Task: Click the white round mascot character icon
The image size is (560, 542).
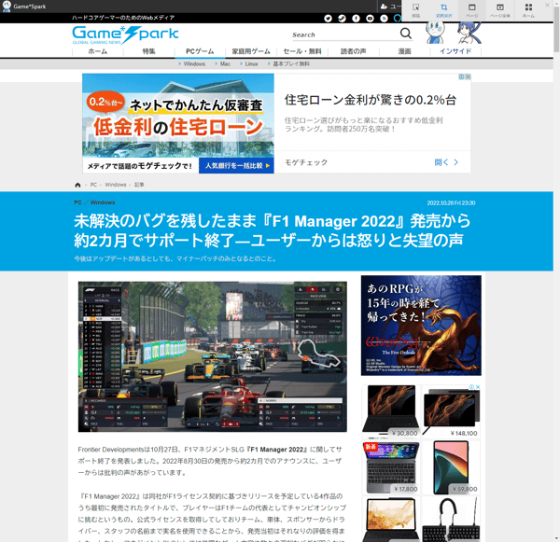Action: 435,33
